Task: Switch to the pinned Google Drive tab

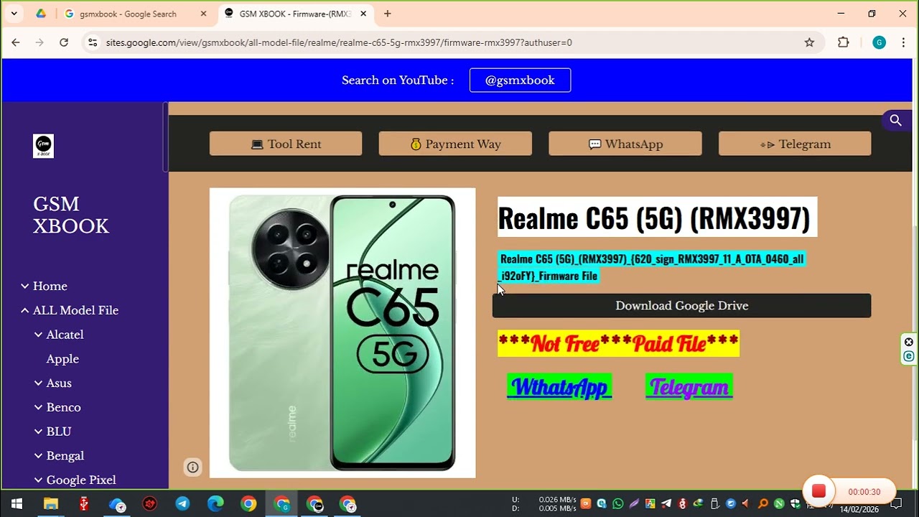Action: [x=41, y=14]
